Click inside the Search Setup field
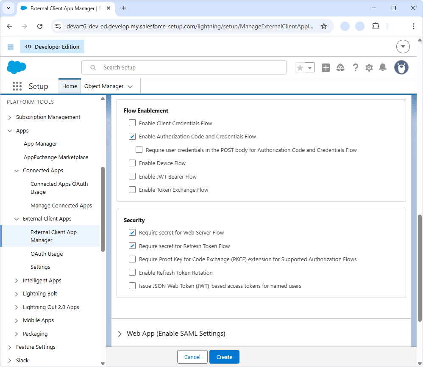Screen dimensions: 423x367 pos(184,67)
